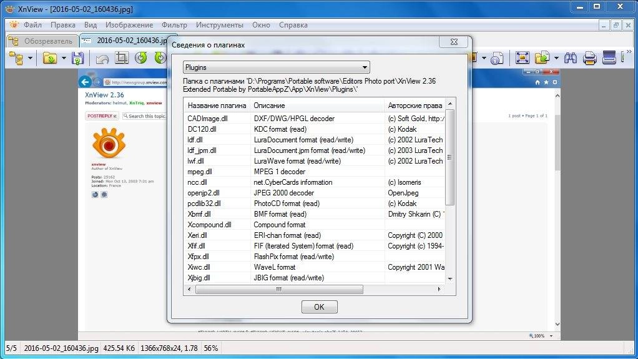Open file properties info icon

pos(497,58)
